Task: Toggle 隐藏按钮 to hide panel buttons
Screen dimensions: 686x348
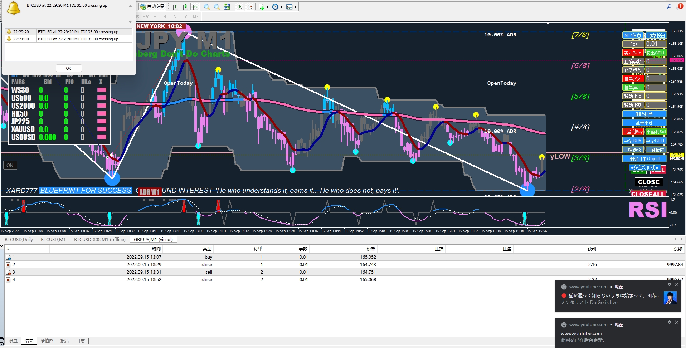Action: [x=656, y=35]
